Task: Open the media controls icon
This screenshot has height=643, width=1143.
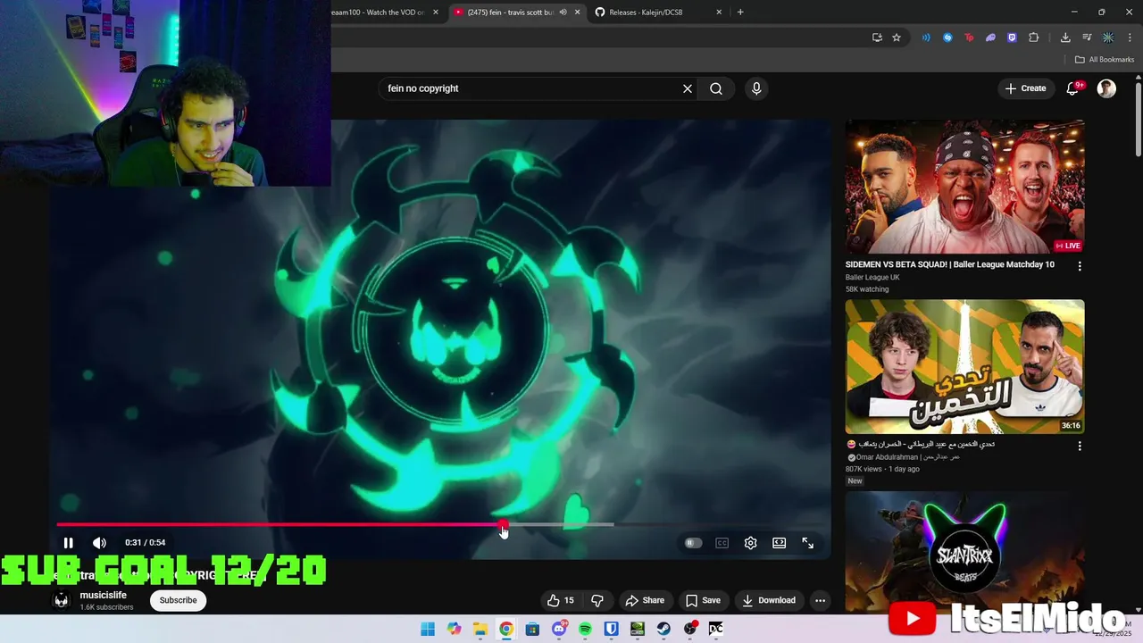Action: click(1087, 38)
